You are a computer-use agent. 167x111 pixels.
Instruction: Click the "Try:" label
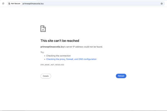click(42, 52)
